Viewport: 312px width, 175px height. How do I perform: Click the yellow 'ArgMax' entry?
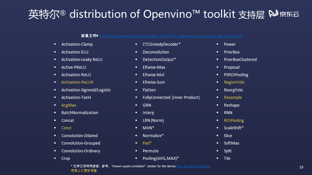[x=69, y=105]
